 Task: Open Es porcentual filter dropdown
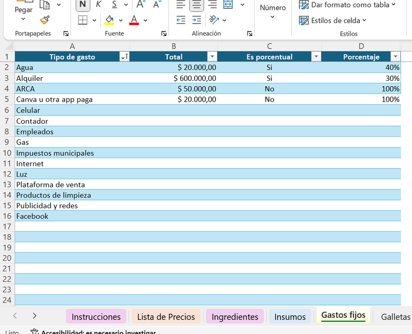tap(316, 57)
